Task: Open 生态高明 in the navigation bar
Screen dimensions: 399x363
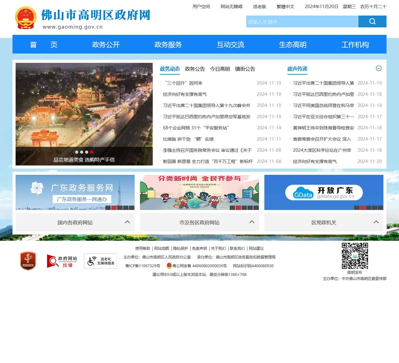Action: click(293, 45)
